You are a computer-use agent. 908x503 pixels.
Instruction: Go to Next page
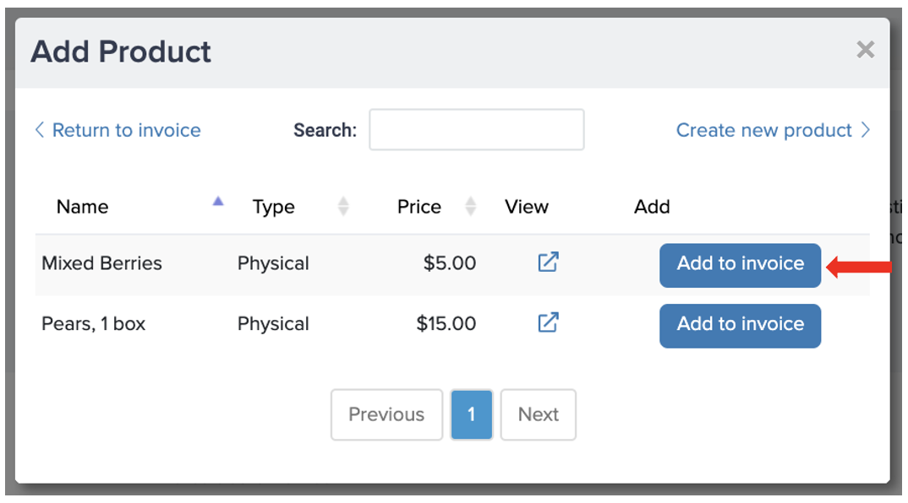[x=538, y=414]
